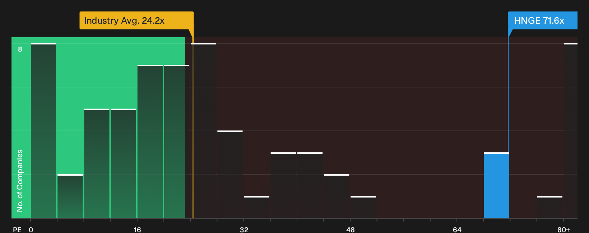
Task: Click the HNGE 71.6x label
Action: point(542,20)
